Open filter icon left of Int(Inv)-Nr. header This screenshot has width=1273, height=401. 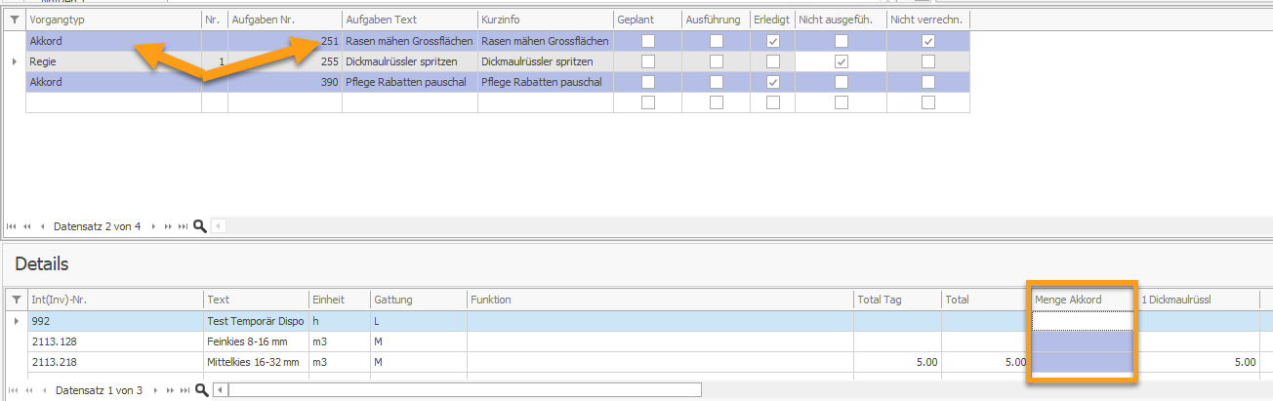15,300
